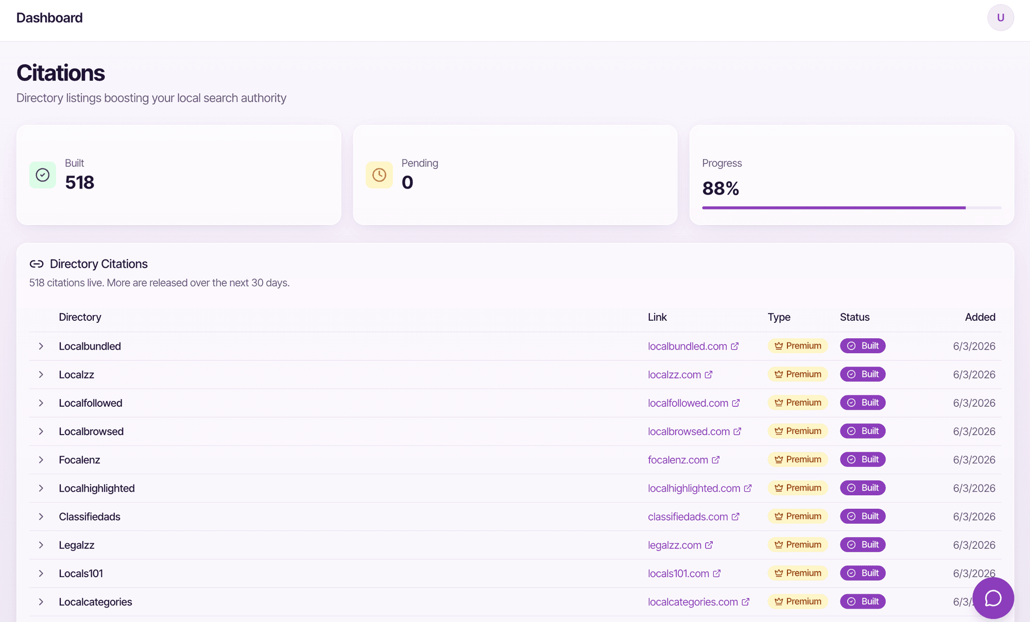Click external link icon next to localfollowed.com

pyautogui.click(x=736, y=403)
